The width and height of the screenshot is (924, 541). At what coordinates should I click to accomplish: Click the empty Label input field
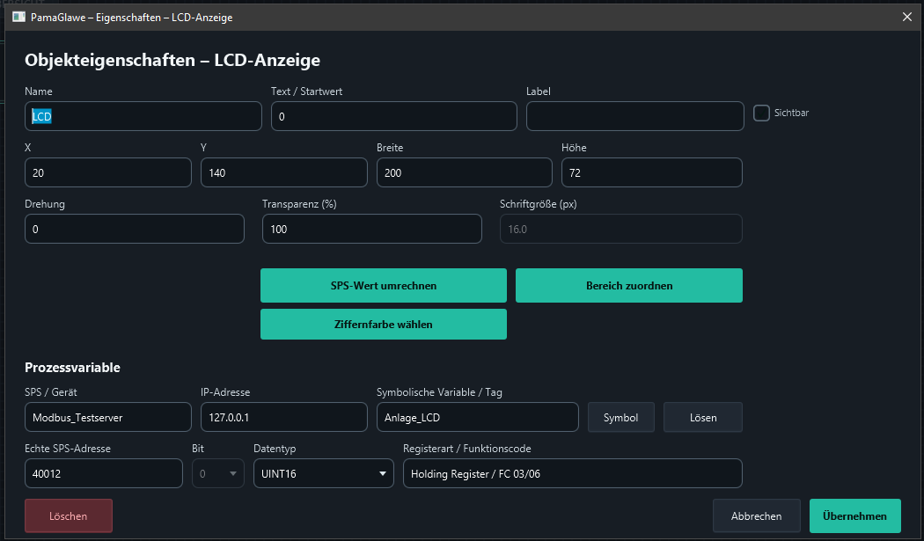[634, 116]
